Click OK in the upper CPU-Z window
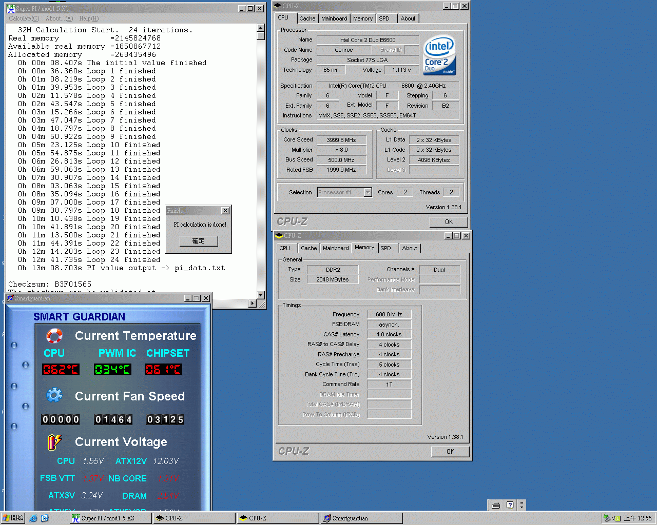This screenshot has height=525, width=657. 449,222
